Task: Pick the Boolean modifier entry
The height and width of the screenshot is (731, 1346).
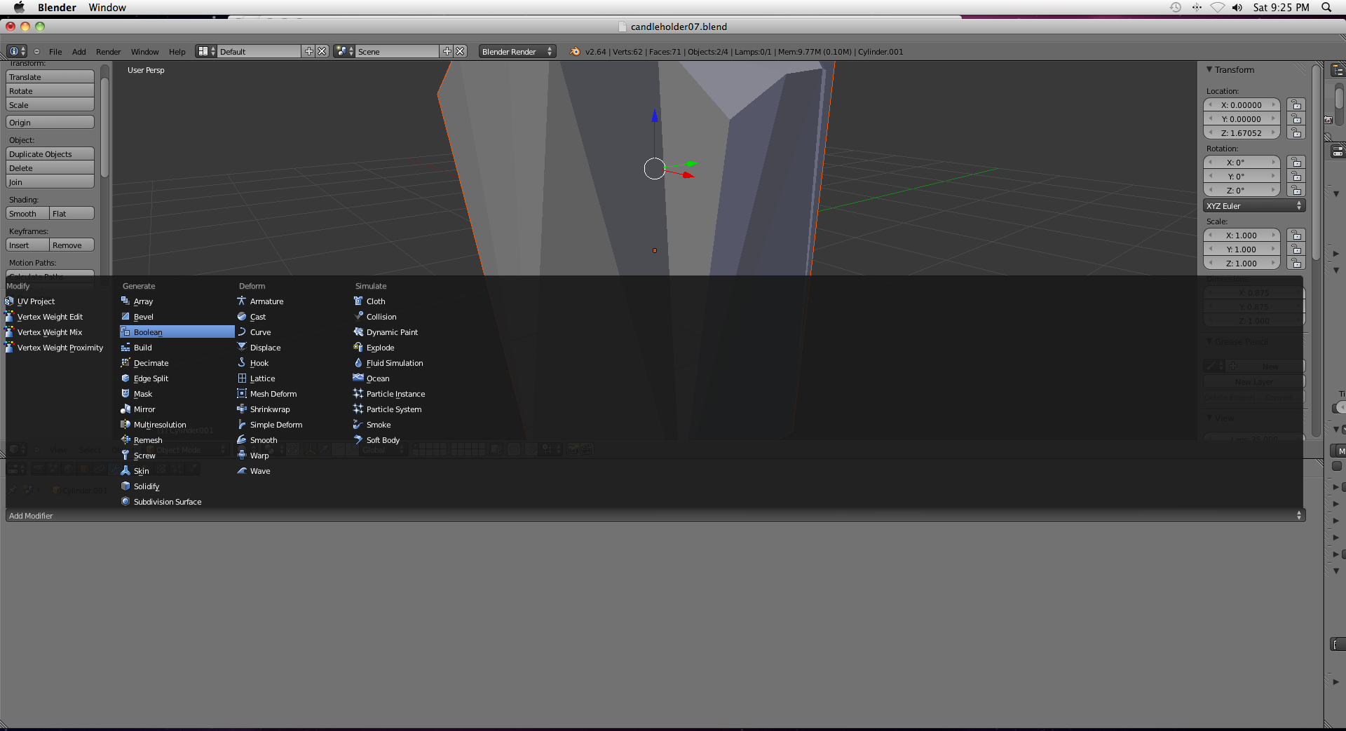Action: tap(177, 332)
